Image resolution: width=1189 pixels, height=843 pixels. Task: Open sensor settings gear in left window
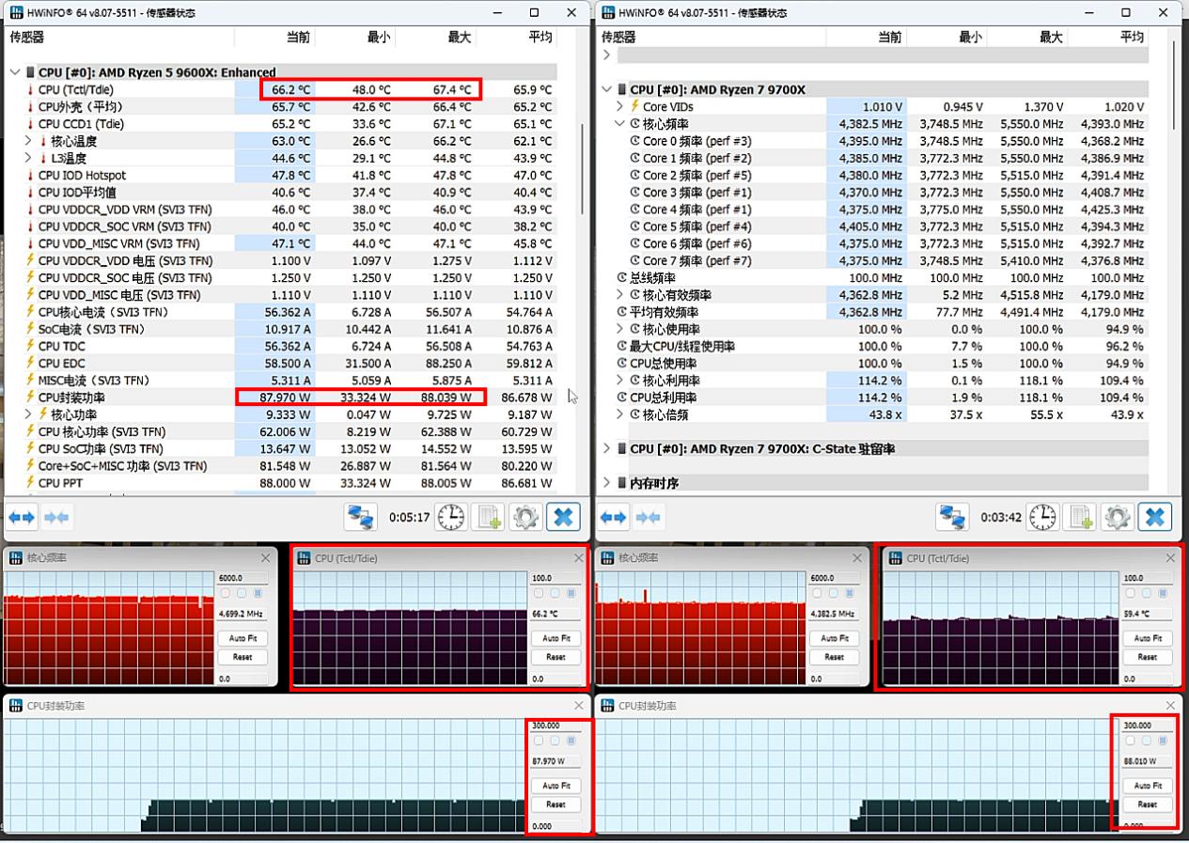click(x=525, y=517)
